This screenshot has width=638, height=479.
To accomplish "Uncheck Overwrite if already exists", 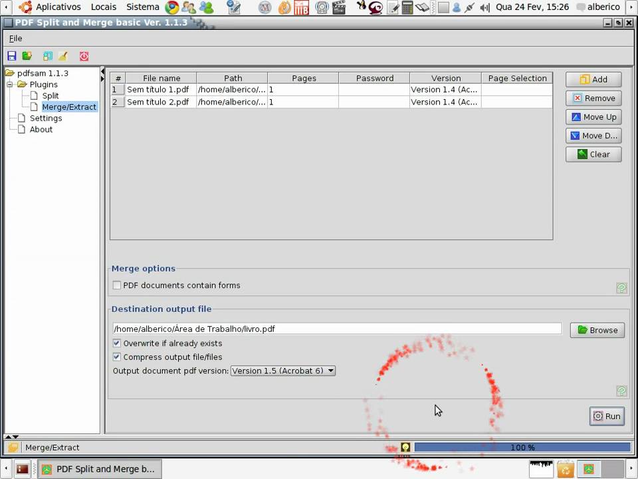I will point(117,343).
